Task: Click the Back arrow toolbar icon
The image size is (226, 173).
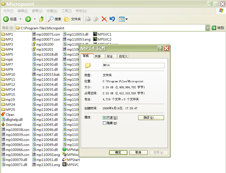Action: click(x=6, y=19)
